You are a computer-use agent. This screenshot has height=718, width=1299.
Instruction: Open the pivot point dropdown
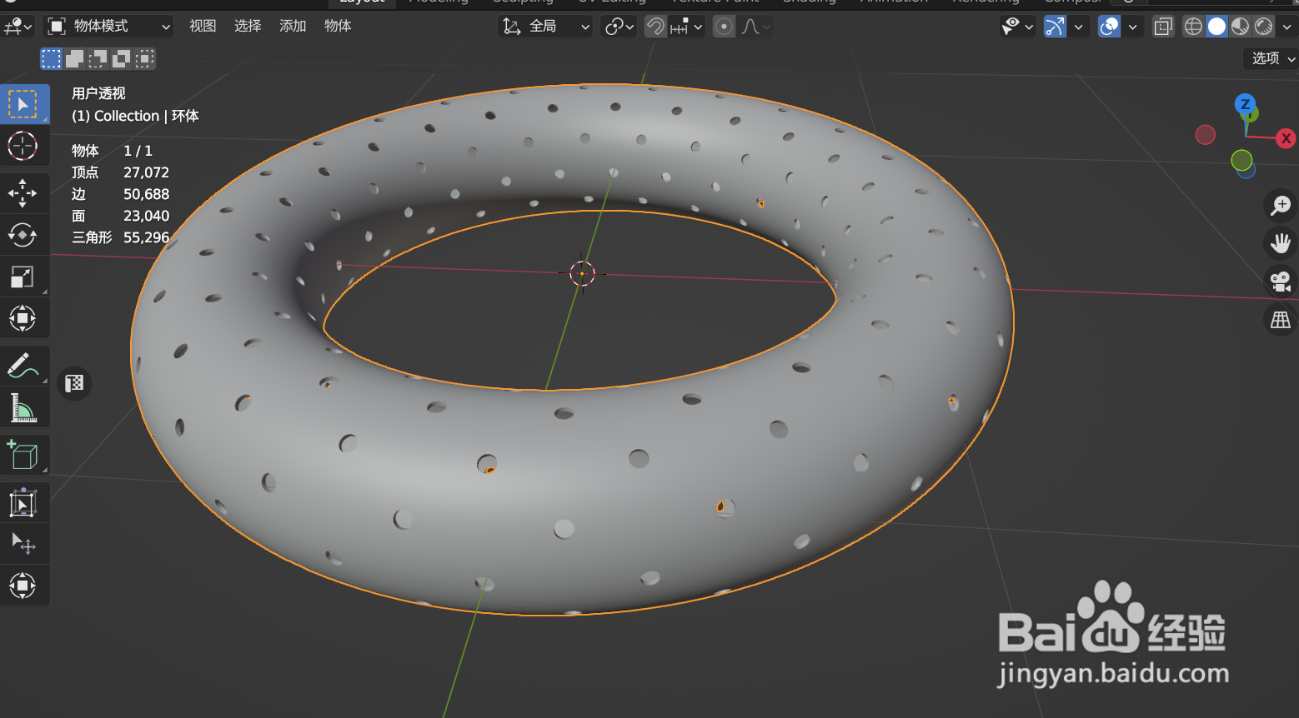pos(619,27)
